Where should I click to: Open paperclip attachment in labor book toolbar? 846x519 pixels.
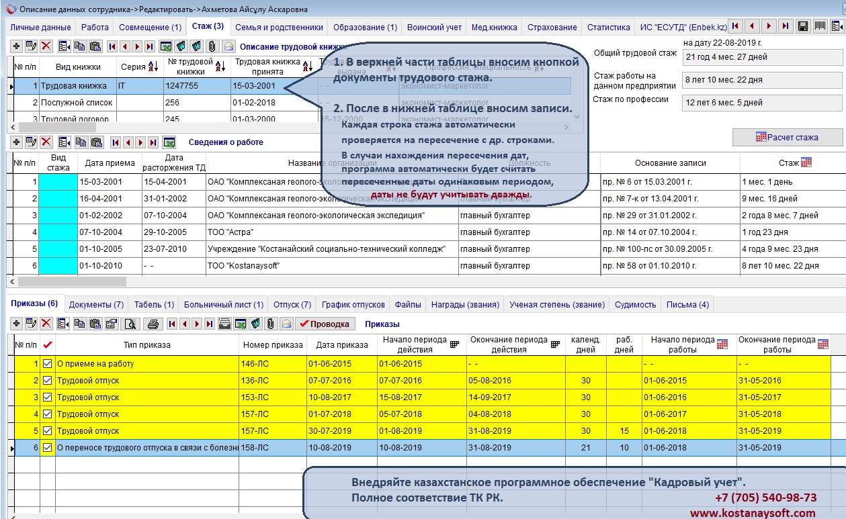212,46
